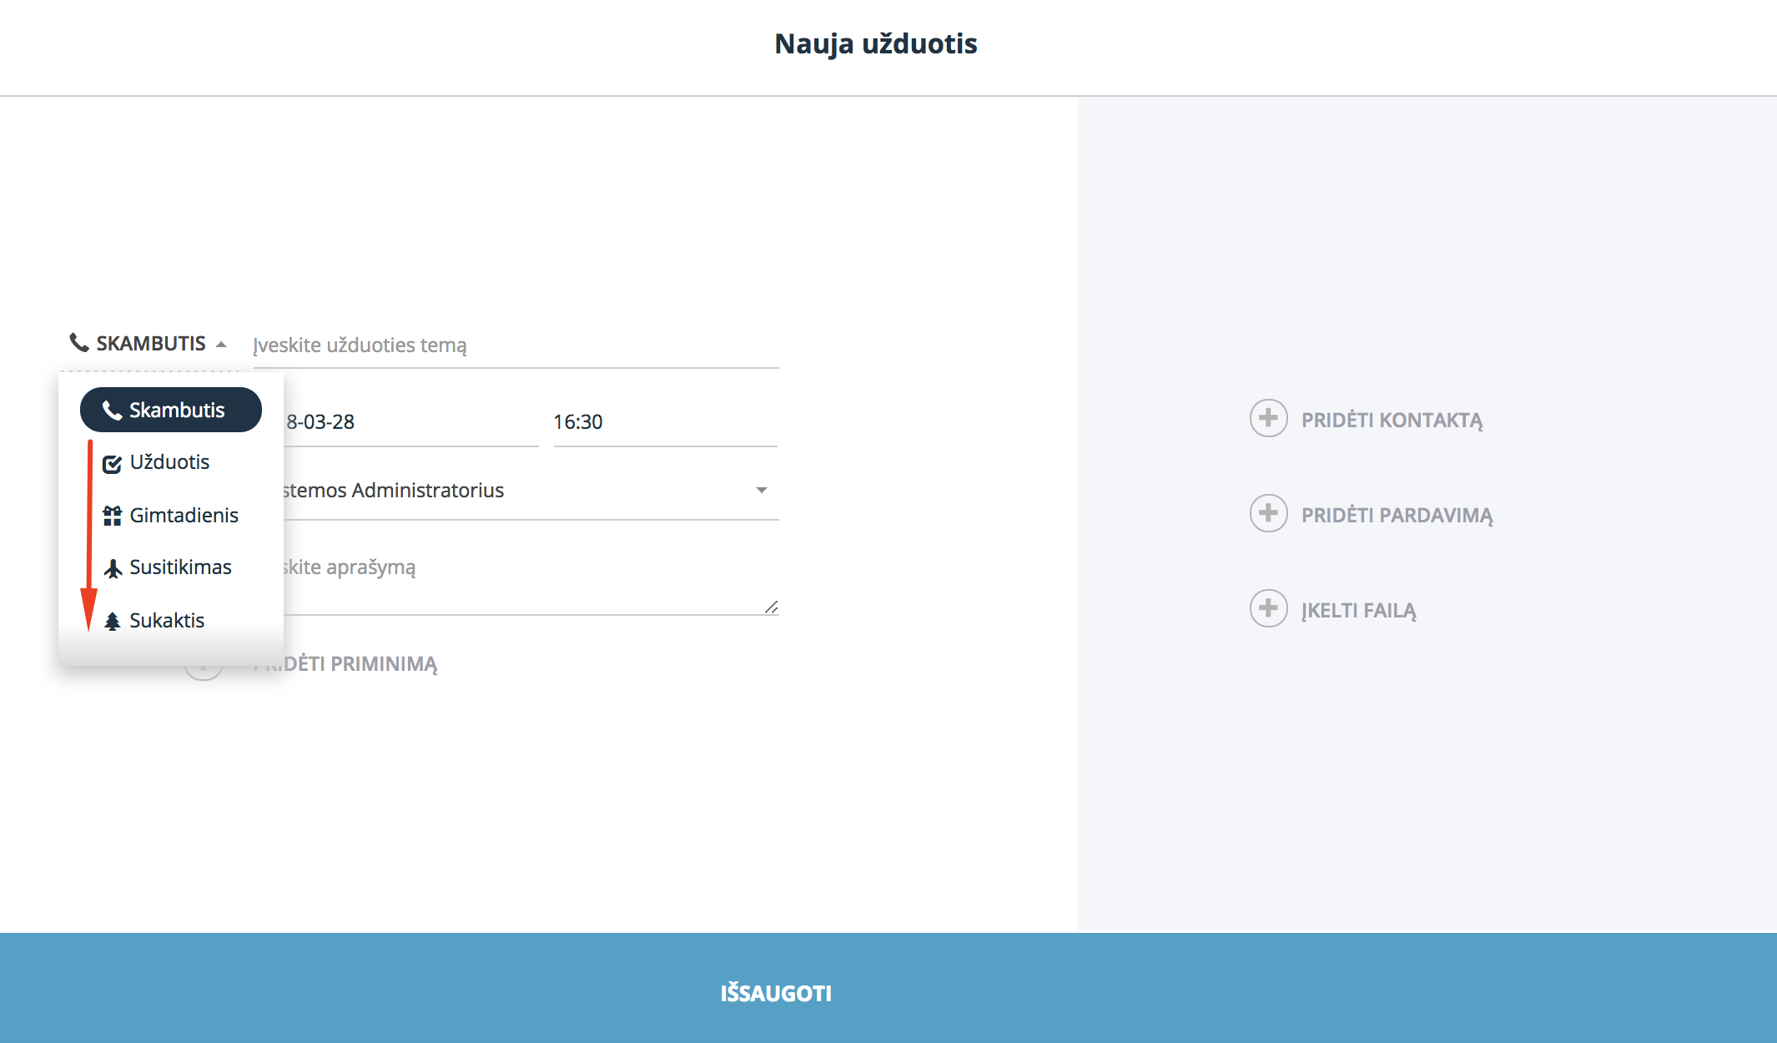Save the task with IŠSAUGOTI button
Viewport: 1777px width, 1043px height.
coord(888,988)
